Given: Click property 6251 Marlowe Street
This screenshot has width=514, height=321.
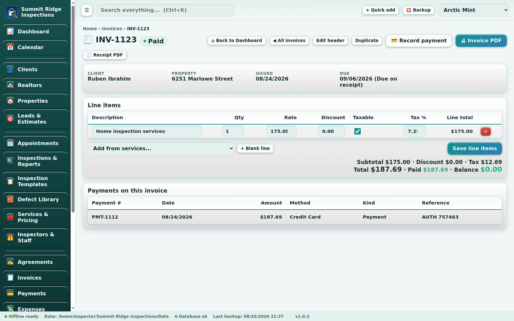Looking at the screenshot, I should (x=202, y=79).
